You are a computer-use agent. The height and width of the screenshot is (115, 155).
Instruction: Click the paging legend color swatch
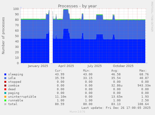[5, 93]
